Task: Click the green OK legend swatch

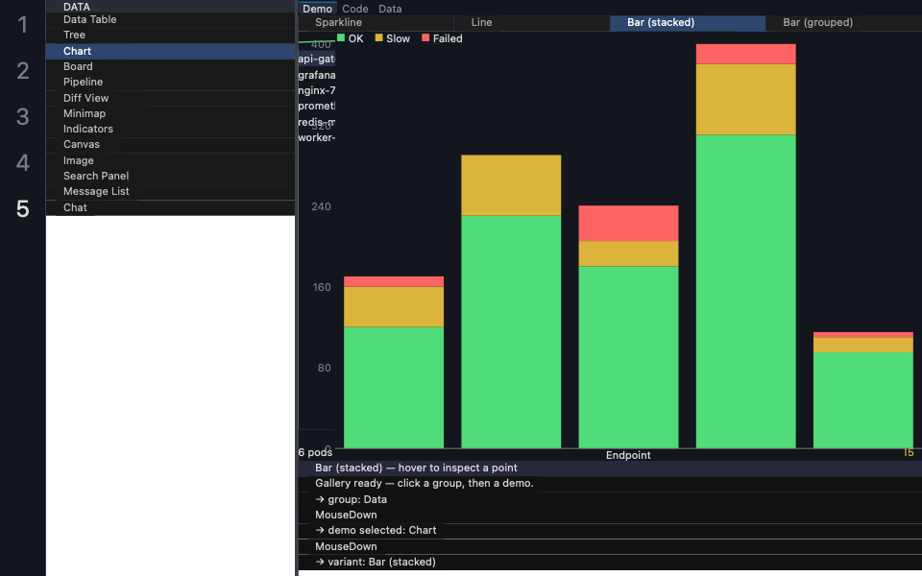Action: click(x=340, y=38)
